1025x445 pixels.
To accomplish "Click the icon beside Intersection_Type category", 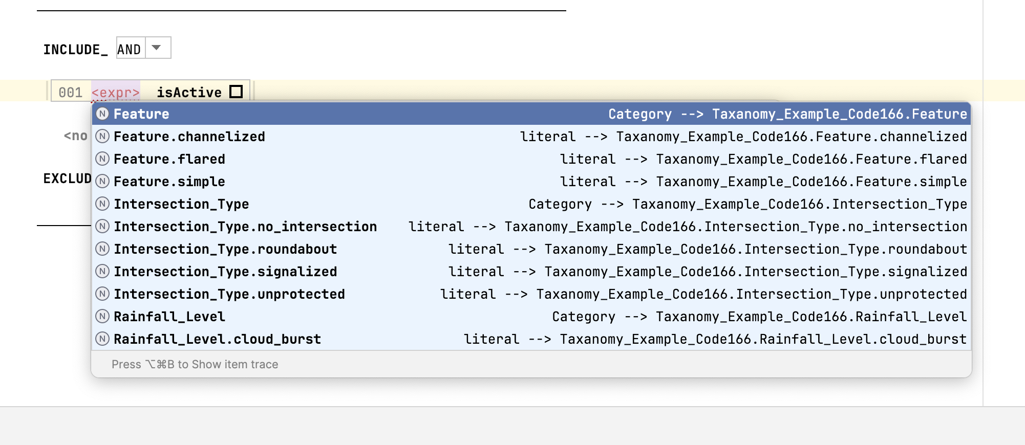I will pyautogui.click(x=102, y=204).
